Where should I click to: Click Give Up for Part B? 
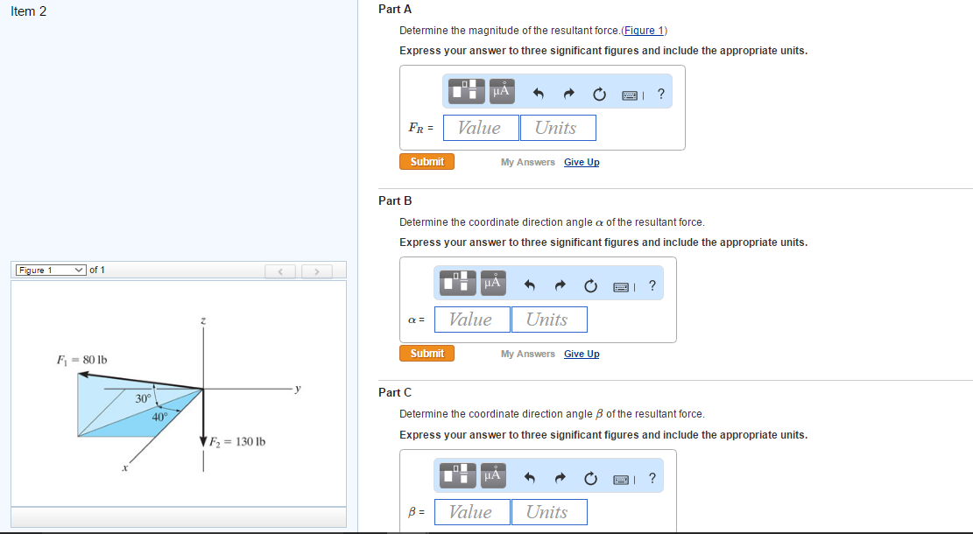click(582, 354)
